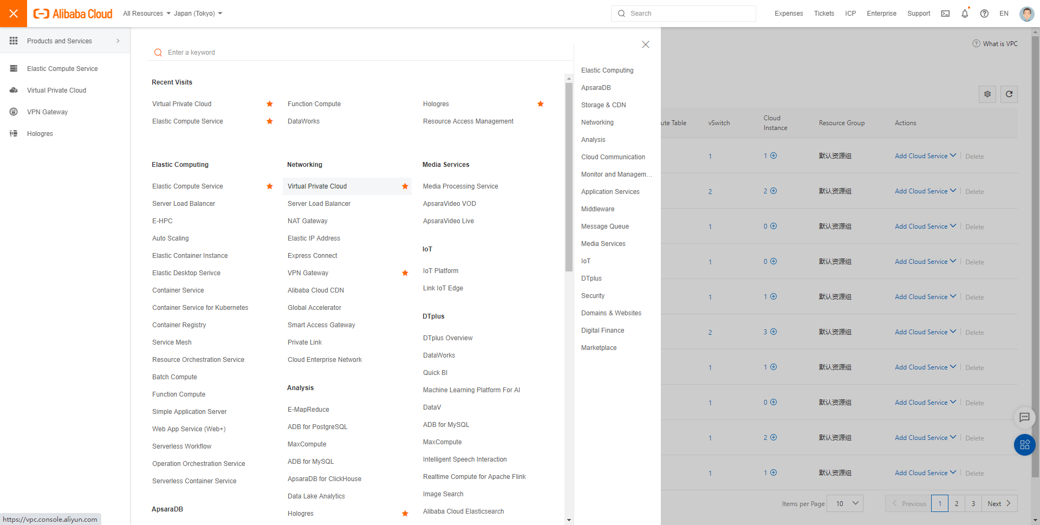
Task: Unstar Hologres under Analysis
Action: point(405,514)
